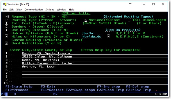Select the Use Ferry Distance field
The image size is (171, 99).
6,30
